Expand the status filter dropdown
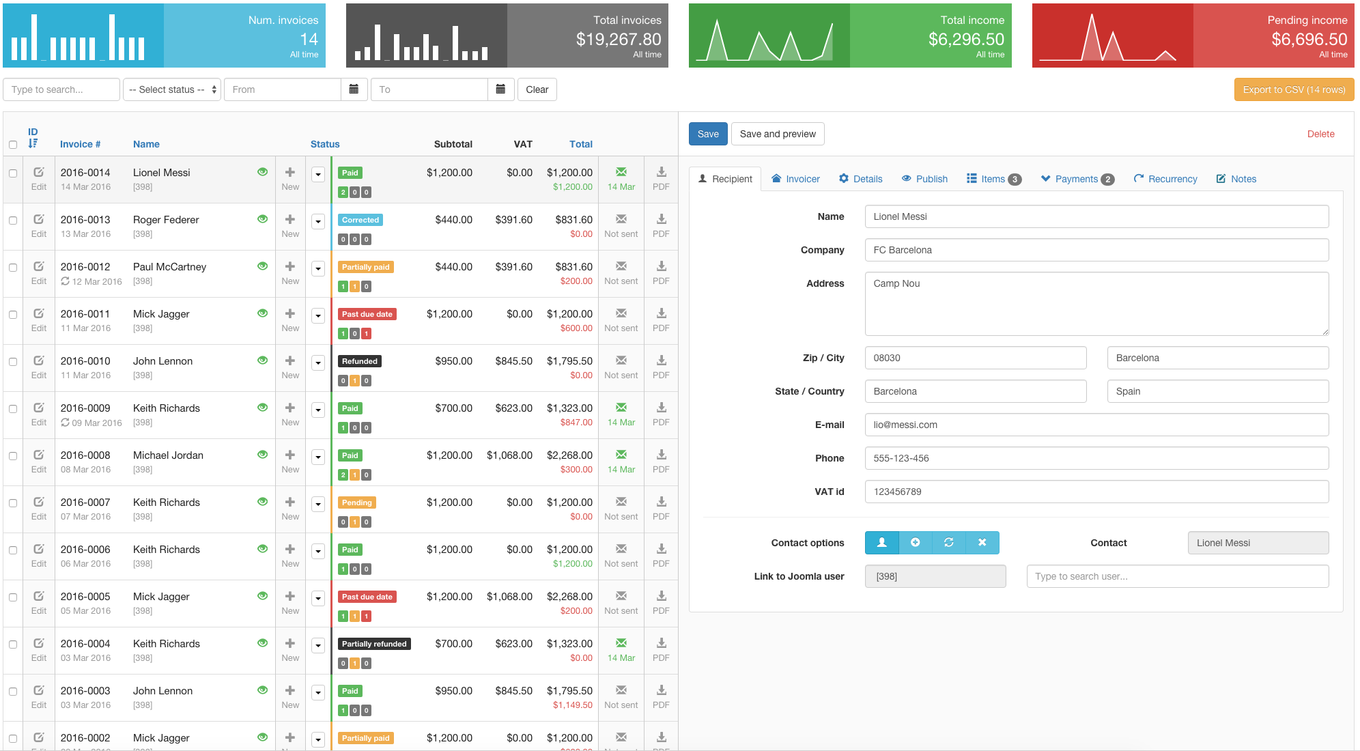1360x751 pixels. click(x=171, y=89)
